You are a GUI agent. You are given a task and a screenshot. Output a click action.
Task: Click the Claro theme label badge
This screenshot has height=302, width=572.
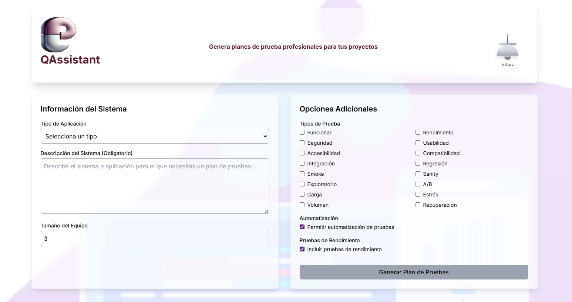coord(508,65)
